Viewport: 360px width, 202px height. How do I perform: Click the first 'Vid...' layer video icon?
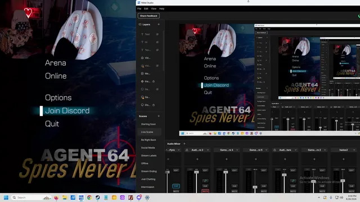142,58
